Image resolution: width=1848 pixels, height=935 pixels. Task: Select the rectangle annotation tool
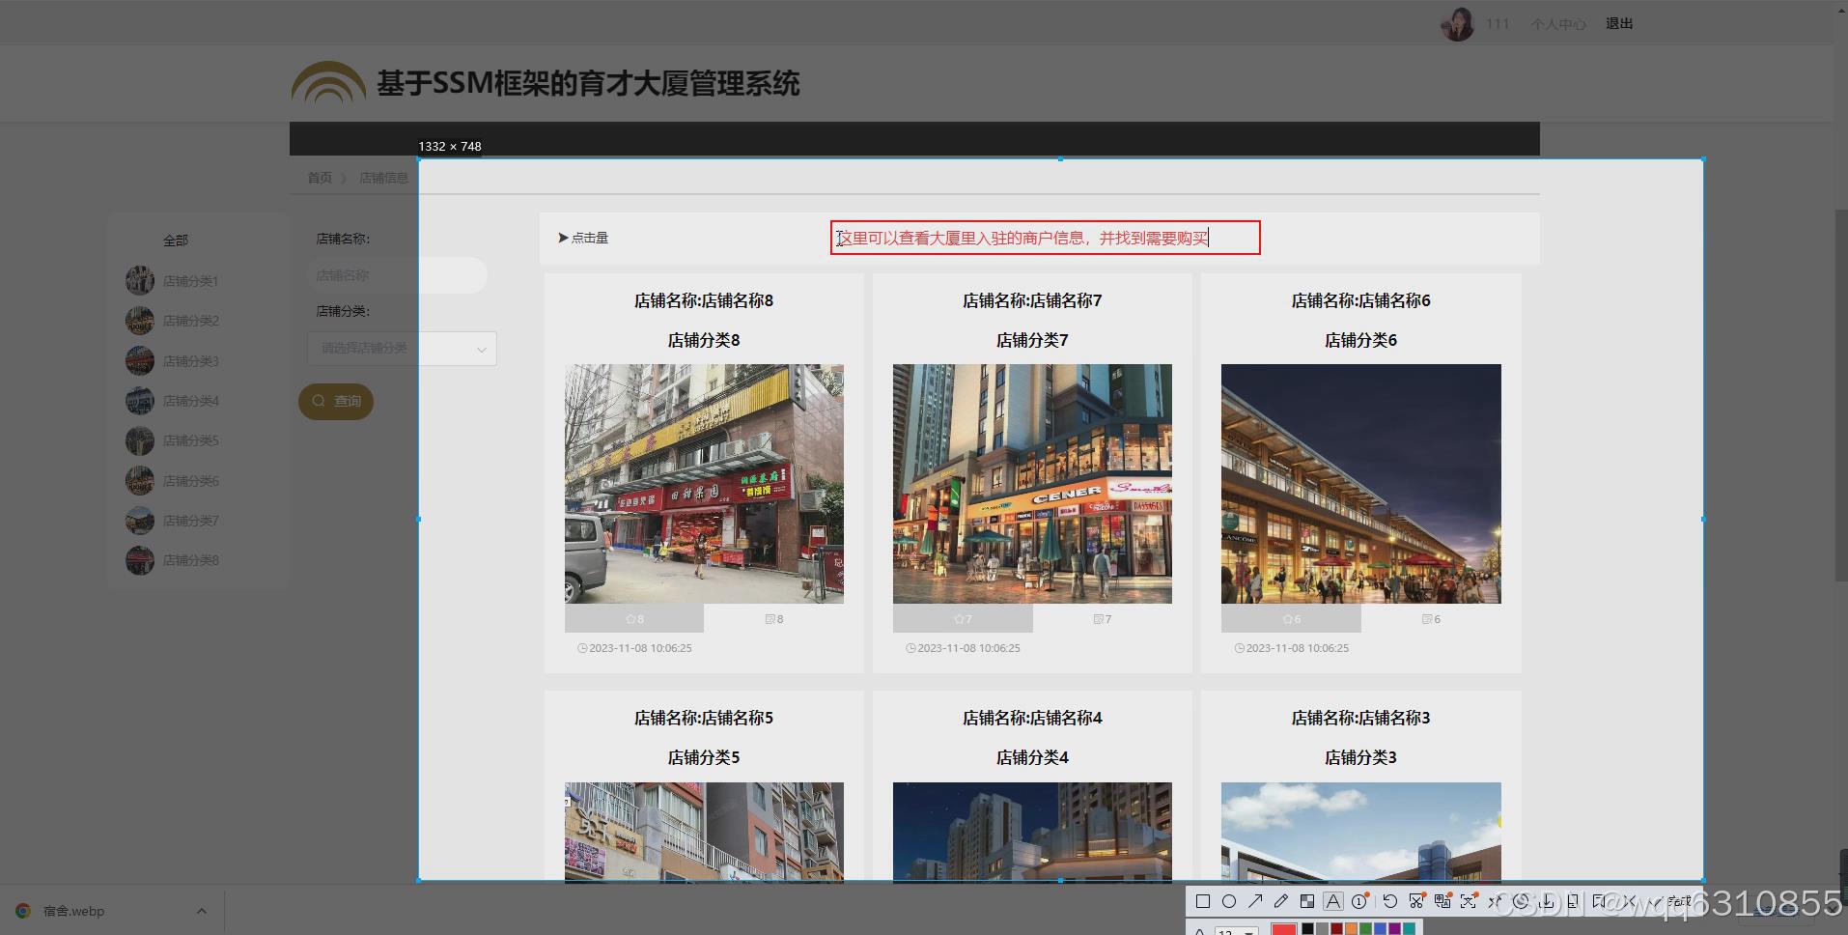pyautogui.click(x=1203, y=901)
